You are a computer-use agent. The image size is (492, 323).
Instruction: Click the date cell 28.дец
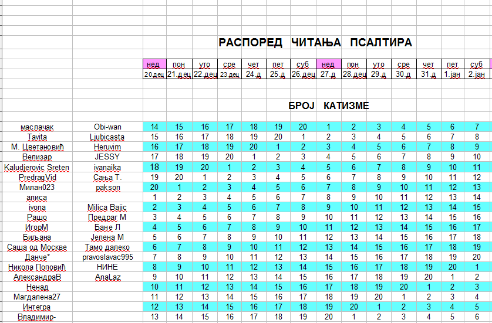(x=353, y=74)
